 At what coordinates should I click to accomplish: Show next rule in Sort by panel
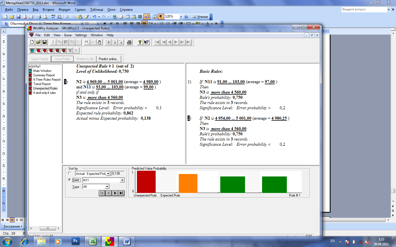pos(115,193)
